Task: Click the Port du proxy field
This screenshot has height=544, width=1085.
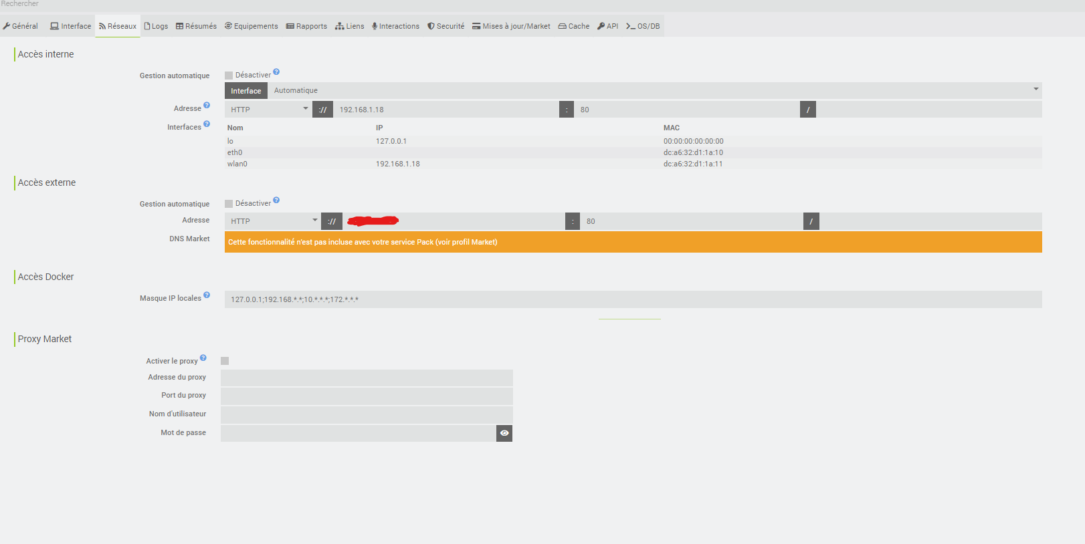Action: click(x=367, y=396)
